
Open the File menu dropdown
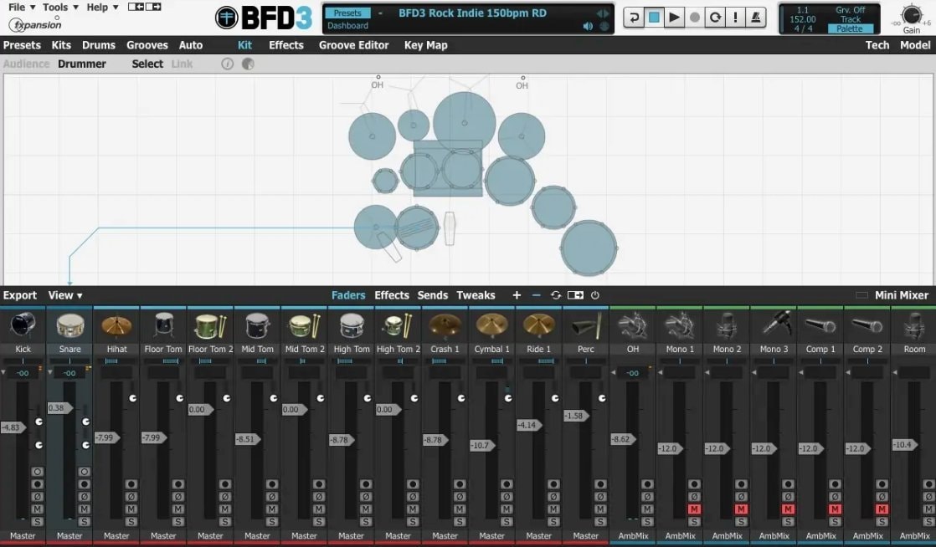point(22,8)
